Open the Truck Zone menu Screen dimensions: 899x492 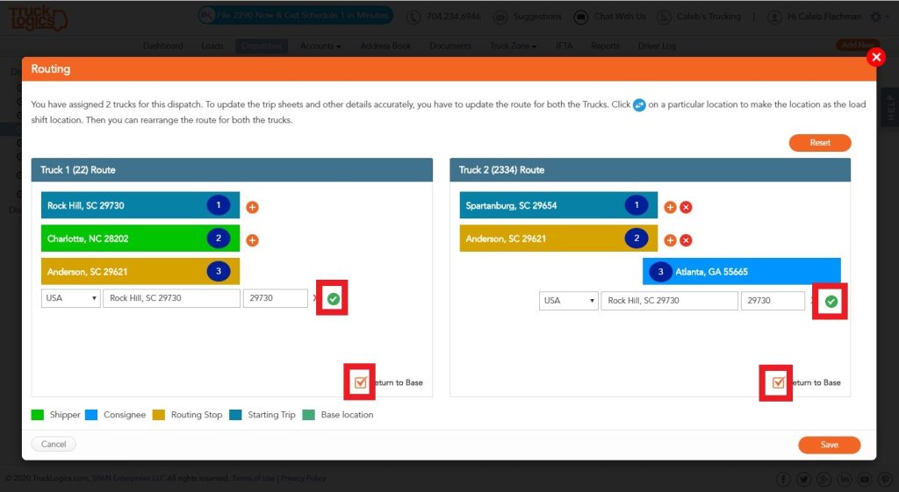tap(513, 46)
